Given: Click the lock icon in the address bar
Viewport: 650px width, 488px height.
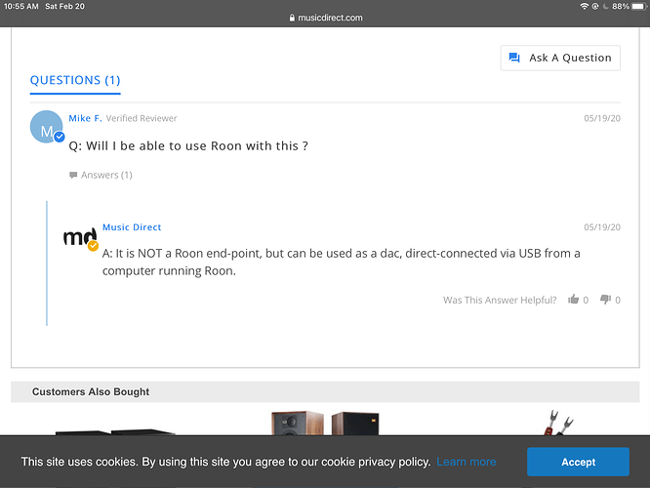Looking at the screenshot, I should pos(292,18).
